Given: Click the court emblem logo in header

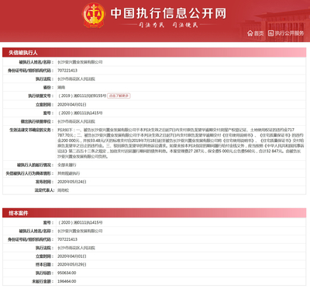Looking at the screenshot, I should [94, 16].
